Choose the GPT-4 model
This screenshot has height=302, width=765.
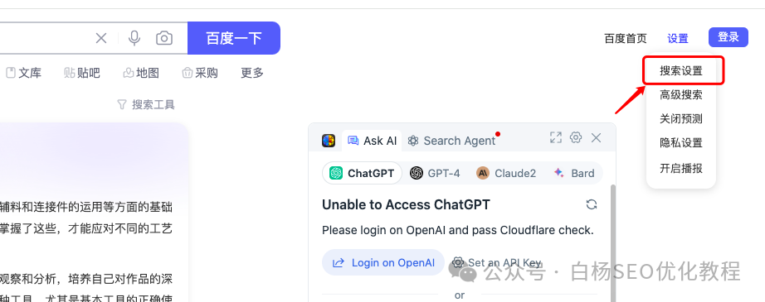coord(435,173)
